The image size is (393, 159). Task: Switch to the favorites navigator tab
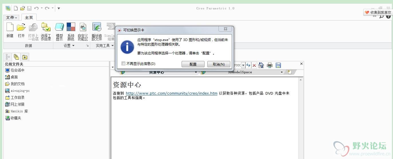click(25, 57)
